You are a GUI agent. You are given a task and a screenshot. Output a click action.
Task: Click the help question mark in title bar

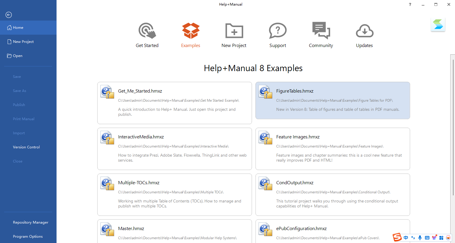click(x=410, y=4)
